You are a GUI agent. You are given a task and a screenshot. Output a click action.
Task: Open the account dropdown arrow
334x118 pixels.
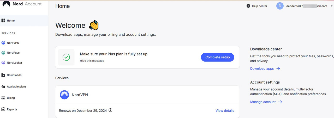[x=331, y=6]
